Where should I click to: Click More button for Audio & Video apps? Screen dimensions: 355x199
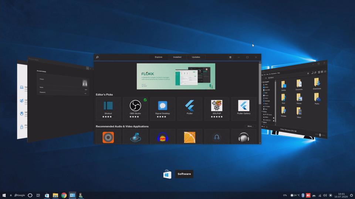250,126
